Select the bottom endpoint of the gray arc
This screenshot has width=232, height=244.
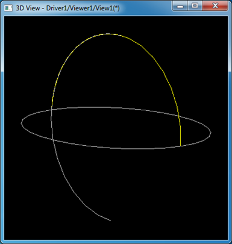110,221
